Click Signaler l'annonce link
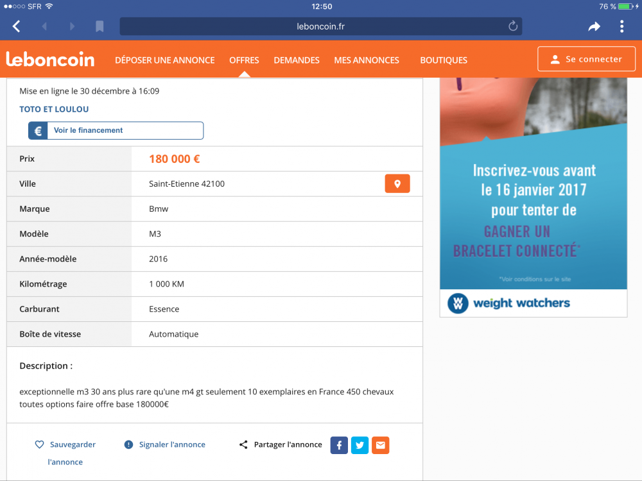The height and width of the screenshot is (481, 642). point(172,444)
